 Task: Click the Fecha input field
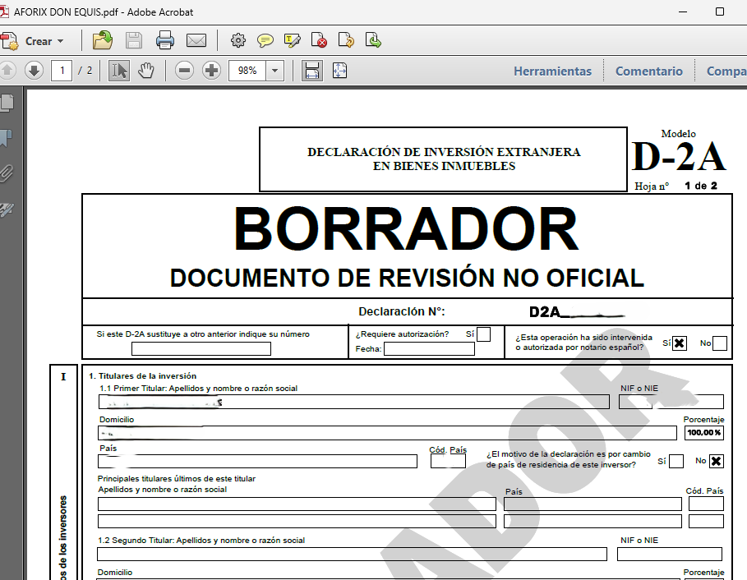(x=429, y=349)
